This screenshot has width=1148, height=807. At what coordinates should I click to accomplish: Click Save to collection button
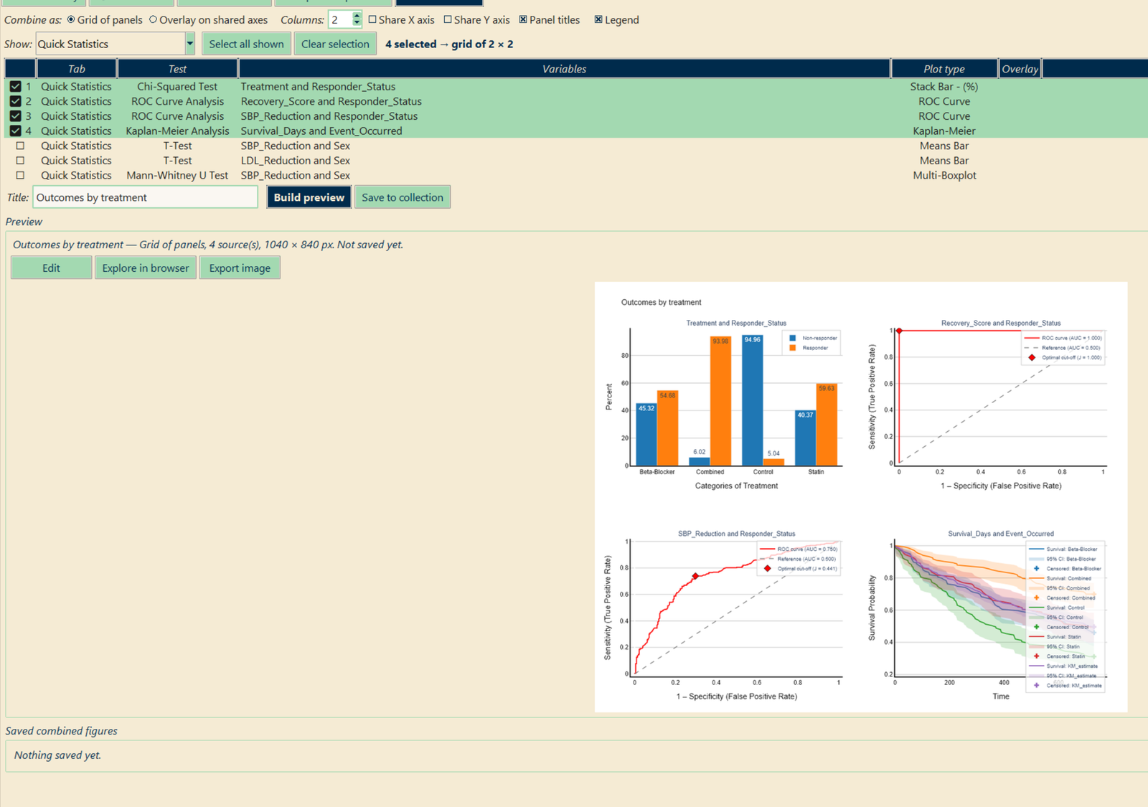[403, 197]
